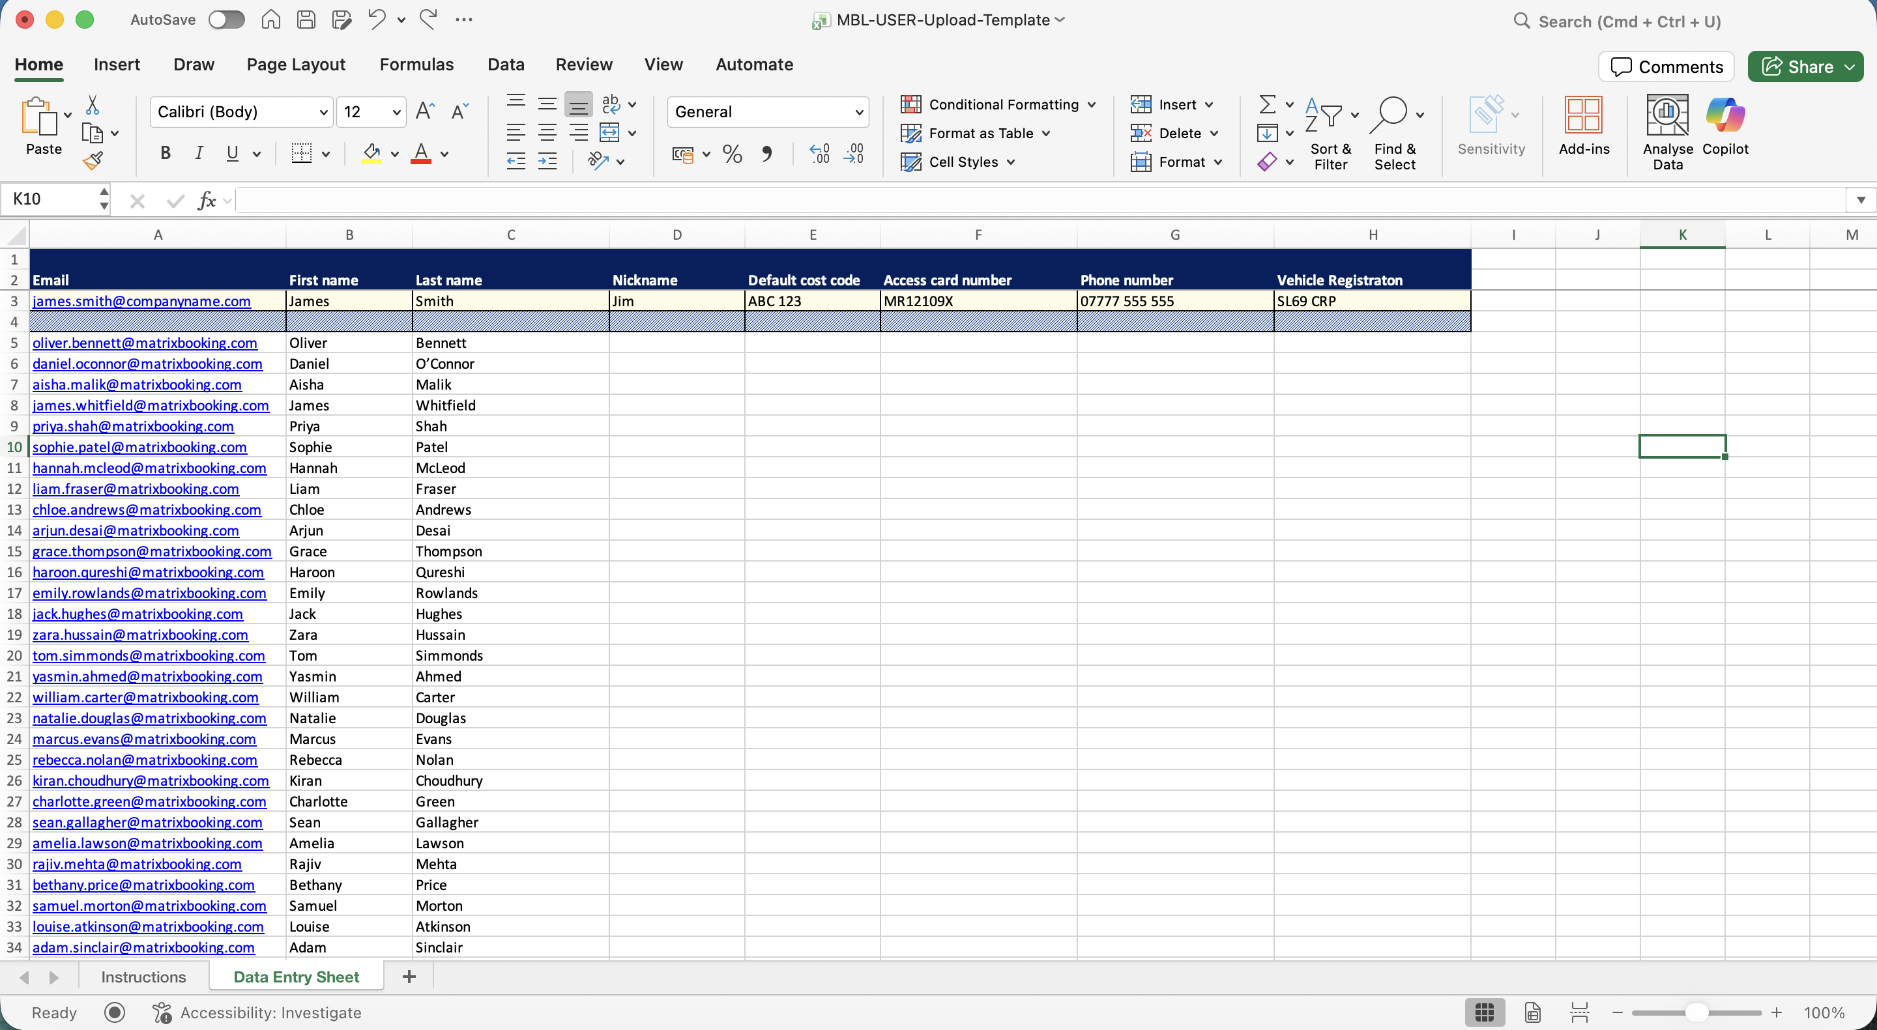Screen dimensions: 1877x1030
Task: Click the Increase Decimal icon
Action: [820, 154]
